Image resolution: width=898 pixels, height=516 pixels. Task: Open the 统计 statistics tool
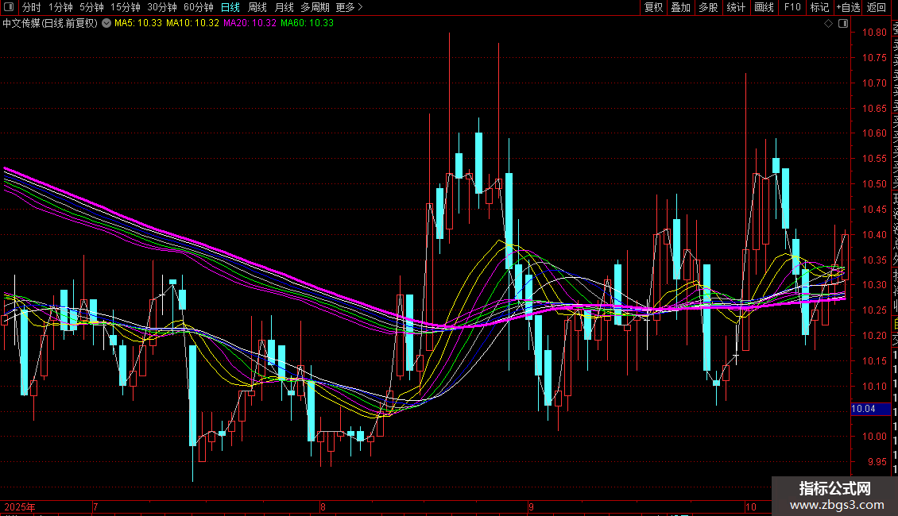point(736,8)
